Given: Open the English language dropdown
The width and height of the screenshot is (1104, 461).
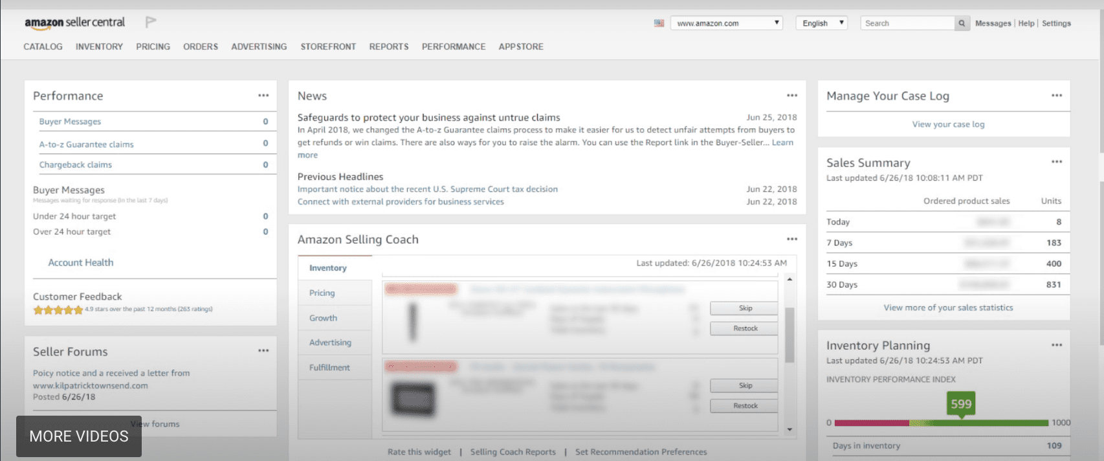Looking at the screenshot, I should tap(821, 23).
